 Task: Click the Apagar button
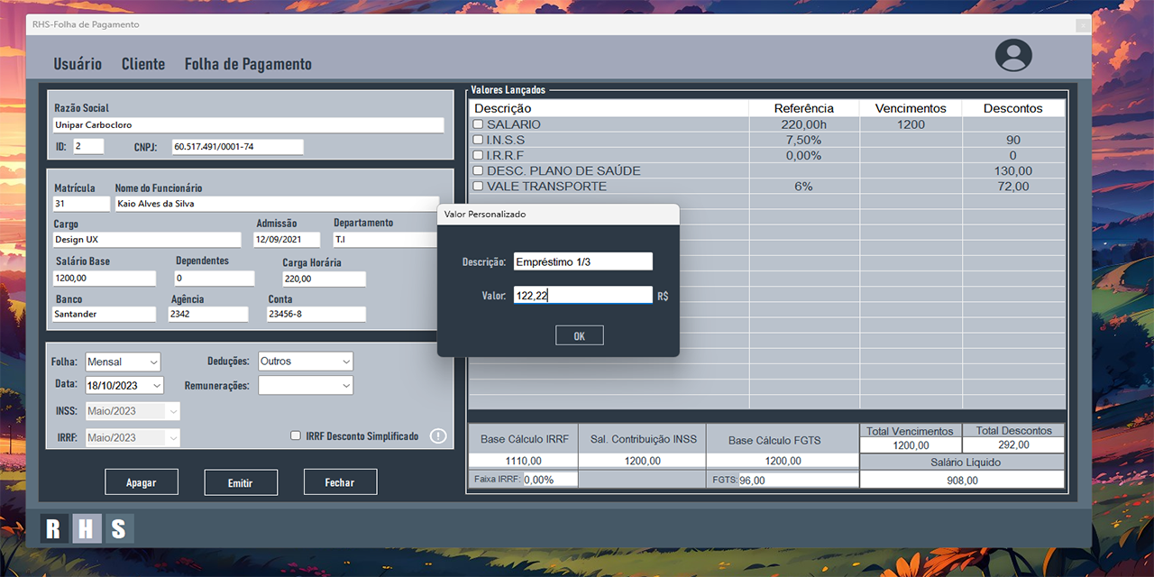pyautogui.click(x=142, y=482)
